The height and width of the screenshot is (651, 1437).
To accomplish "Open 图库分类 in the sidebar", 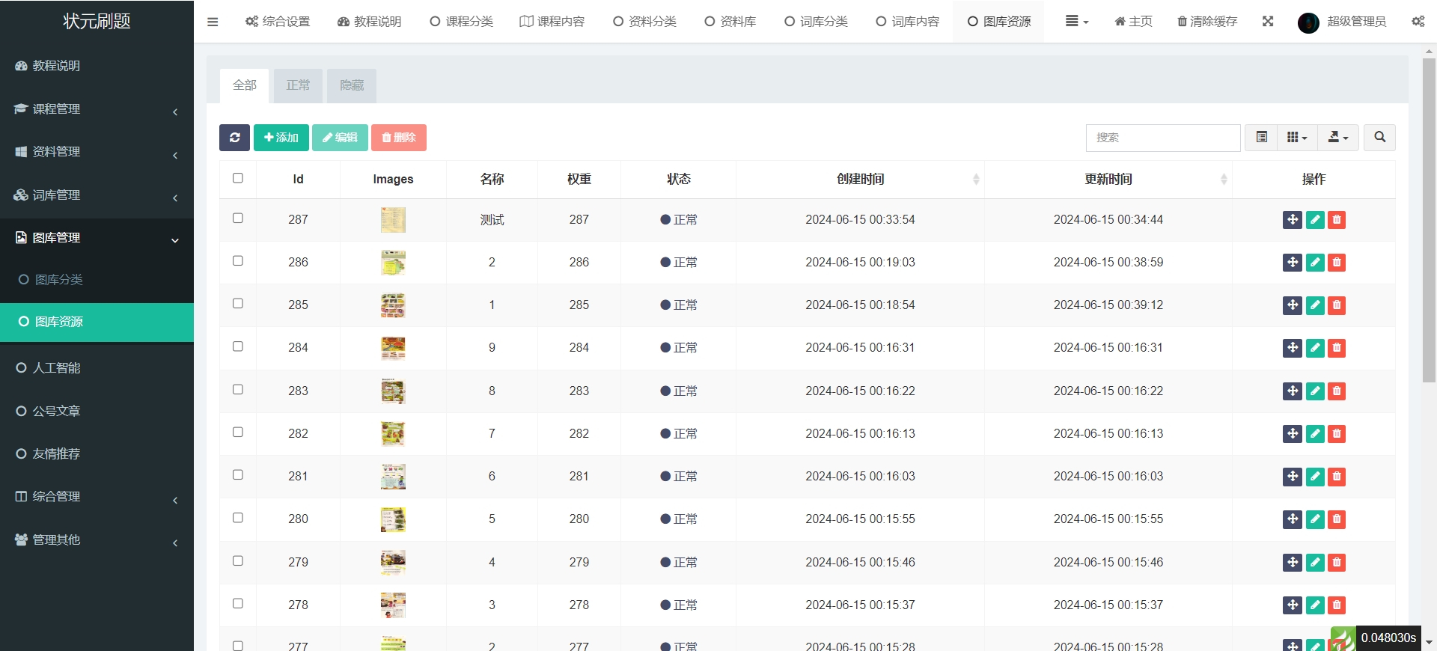I will tap(97, 280).
